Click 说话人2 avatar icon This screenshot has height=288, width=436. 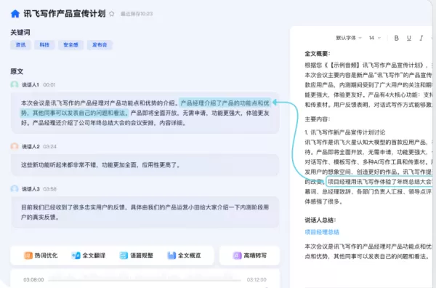click(15, 146)
